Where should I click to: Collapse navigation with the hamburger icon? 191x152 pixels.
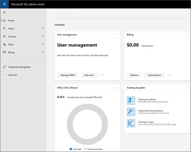click(4, 12)
